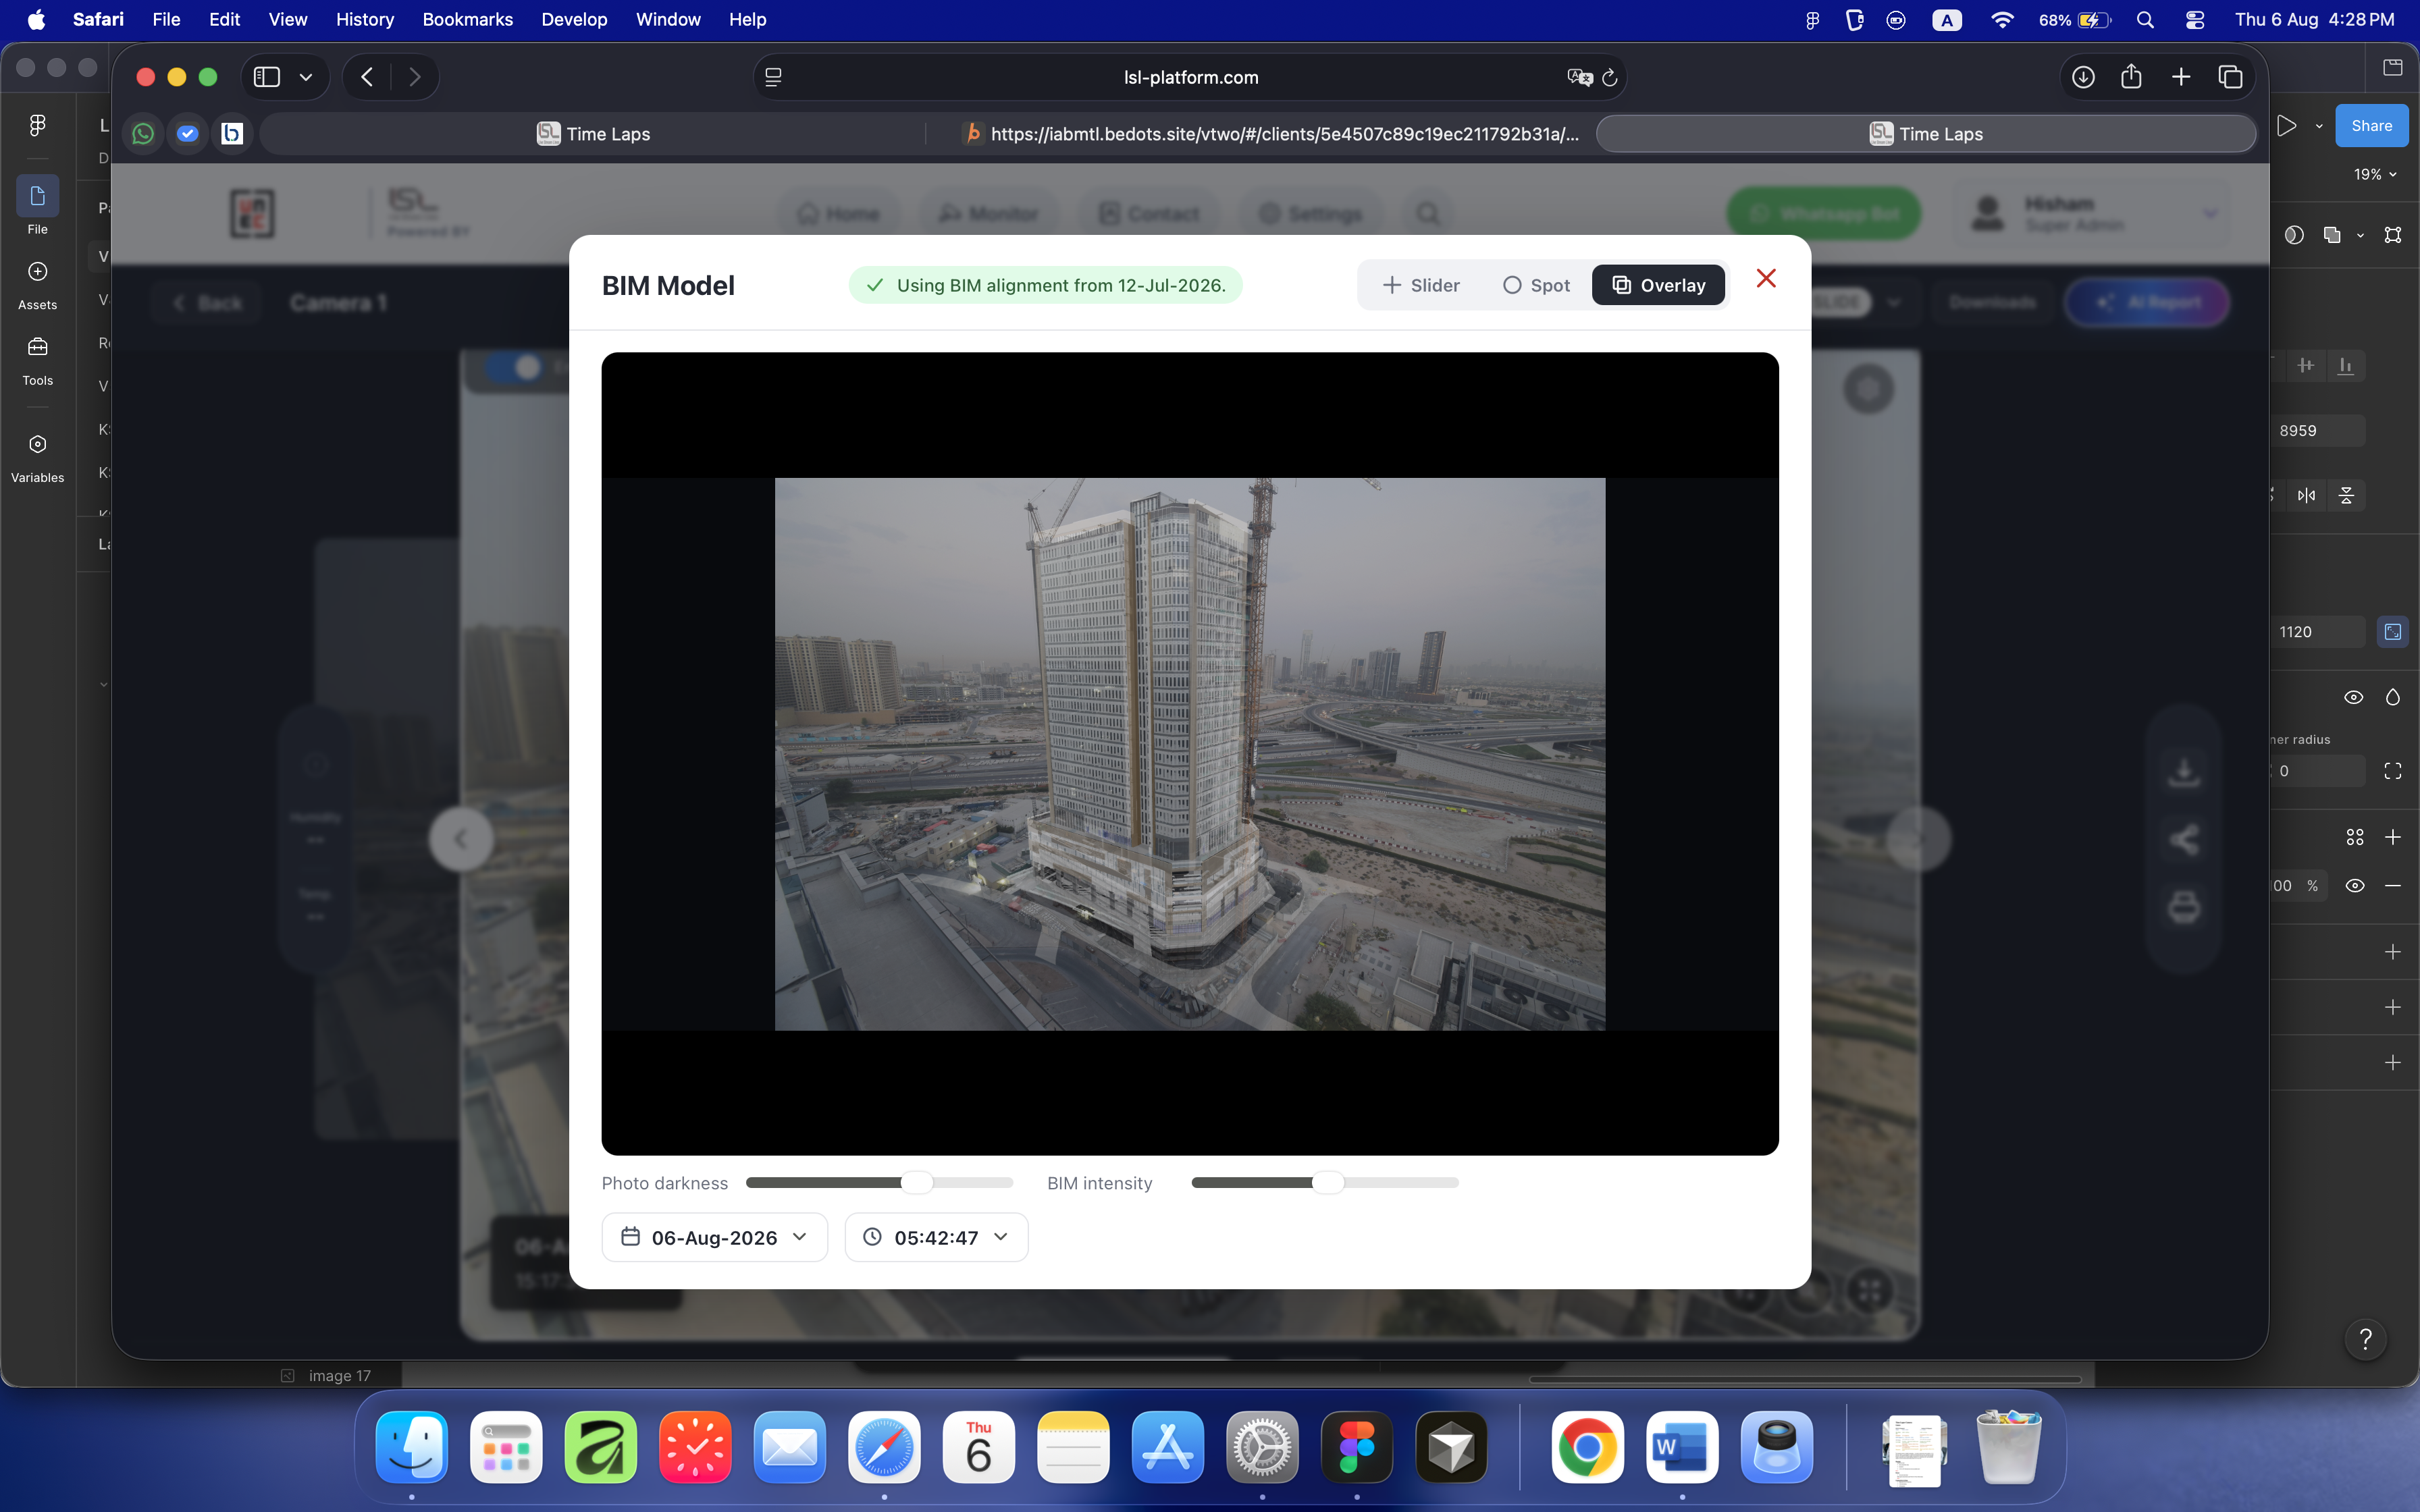Click the Figma 1120 dimension field
This screenshot has height=1512, width=2420.
coord(2317,632)
